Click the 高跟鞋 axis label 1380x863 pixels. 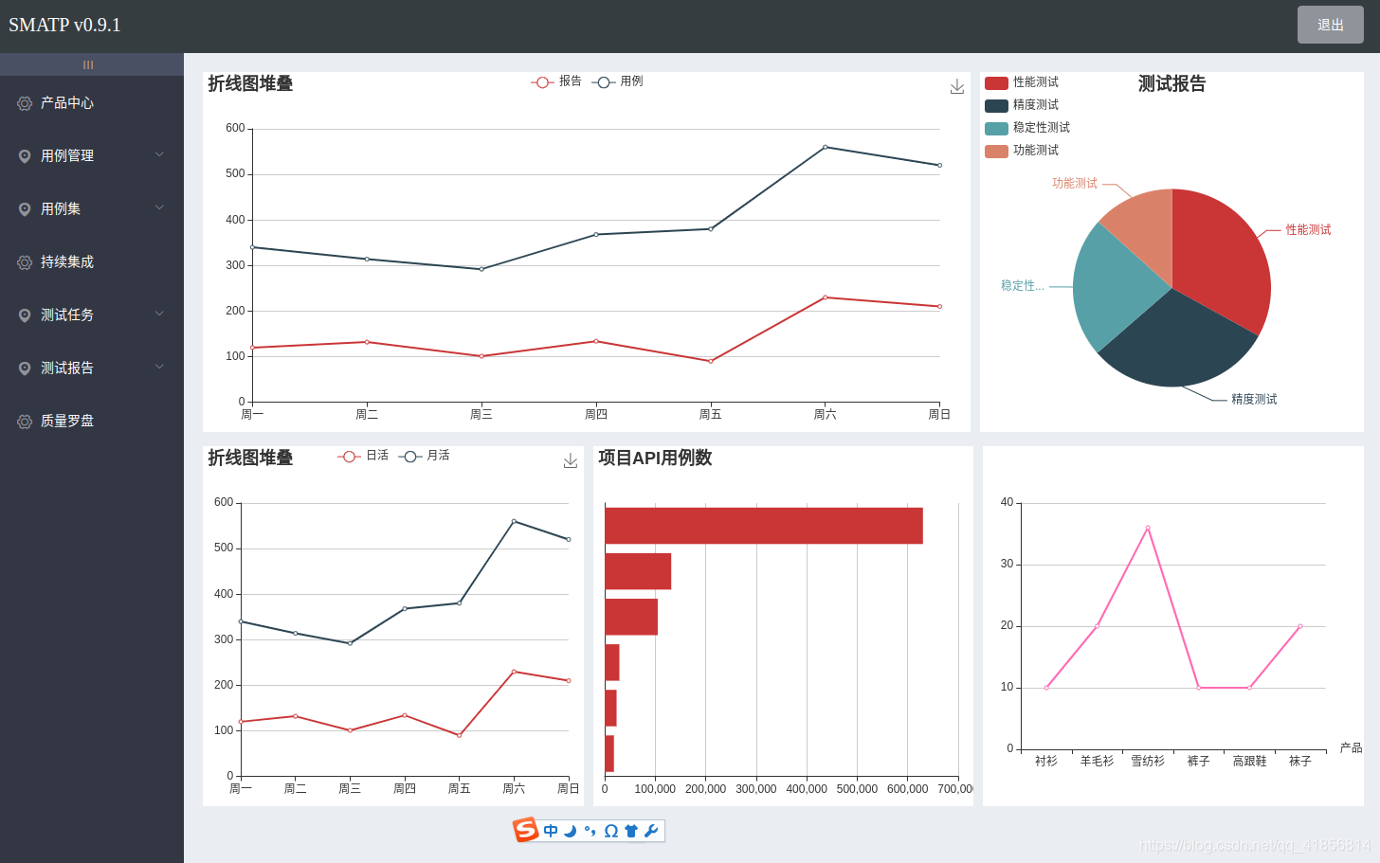pyautogui.click(x=1249, y=761)
